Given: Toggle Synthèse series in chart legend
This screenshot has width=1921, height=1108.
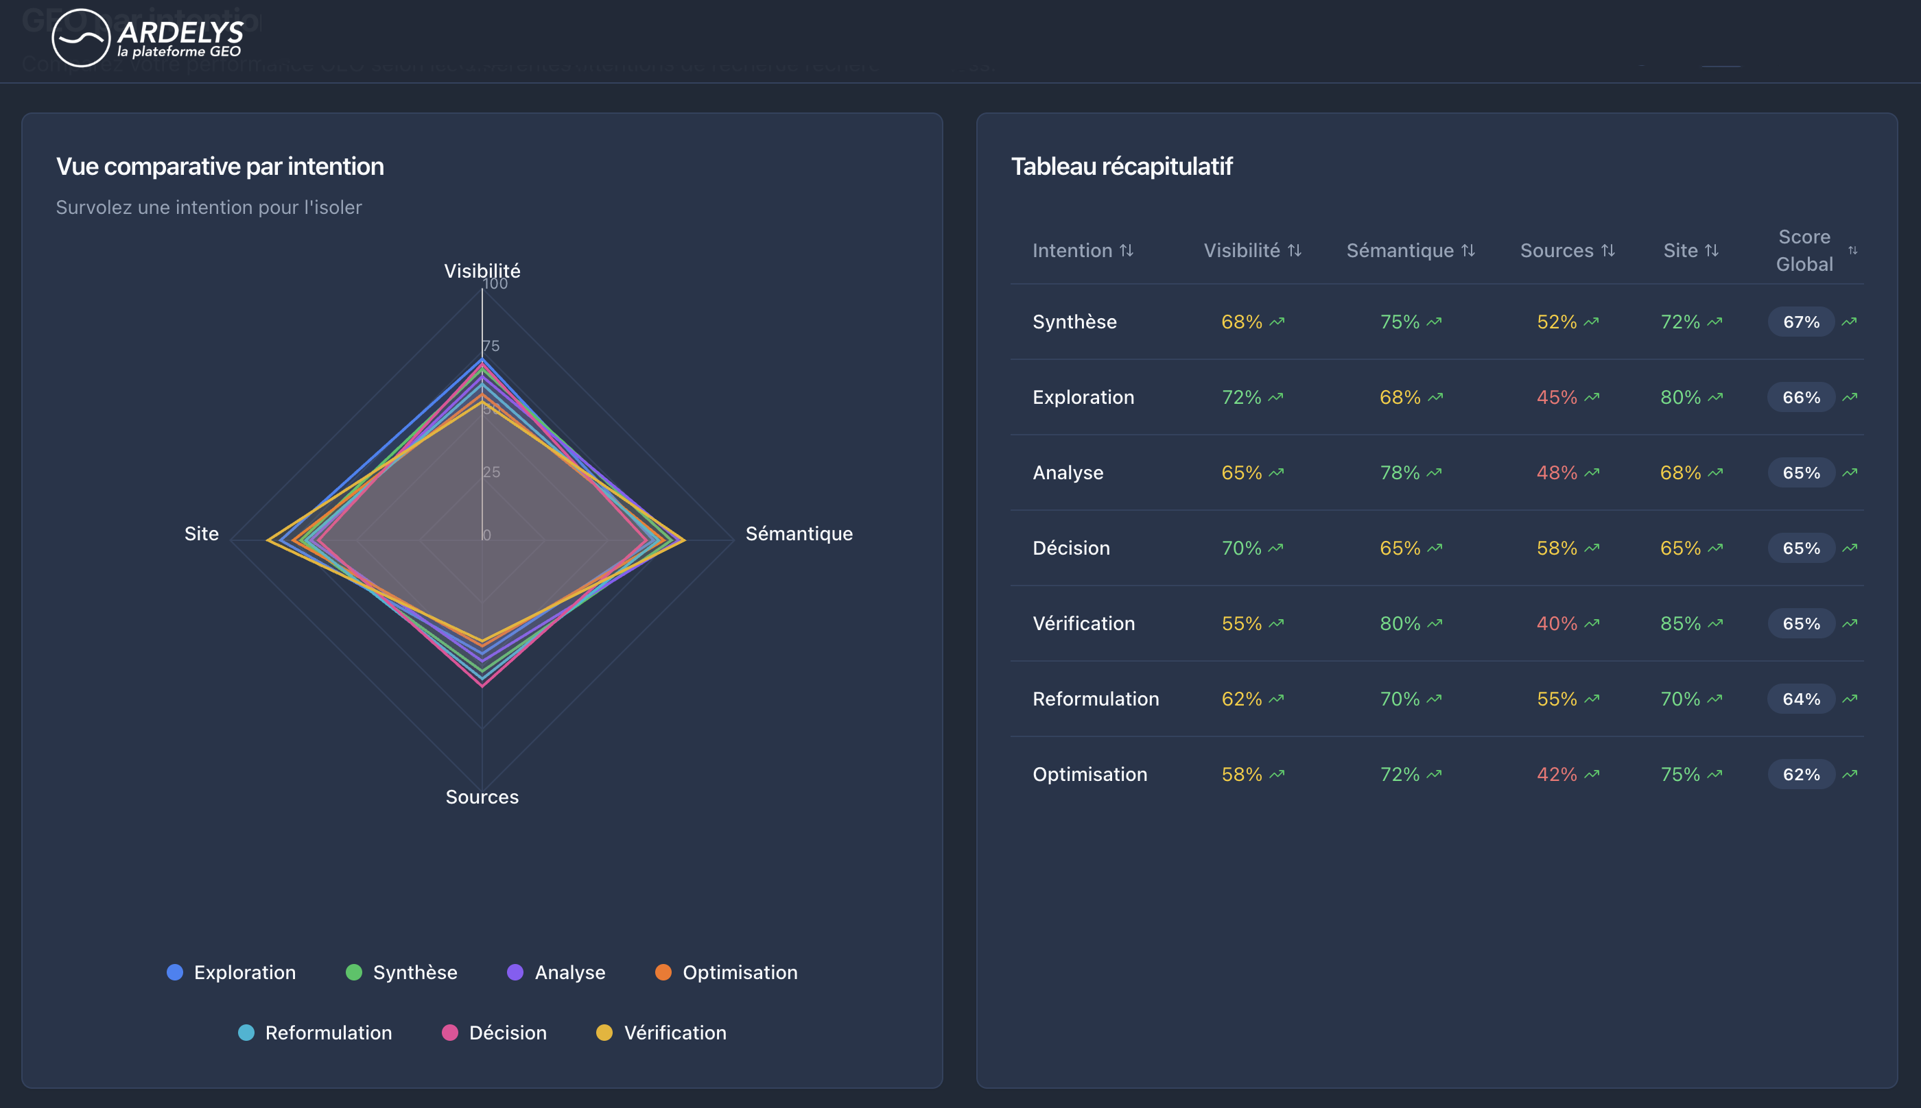Looking at the screenshot, I should tap(401, 972).
